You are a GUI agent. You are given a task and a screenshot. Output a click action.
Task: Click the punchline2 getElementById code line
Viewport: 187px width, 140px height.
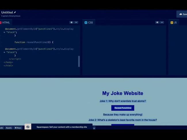(x=39, y=49)
